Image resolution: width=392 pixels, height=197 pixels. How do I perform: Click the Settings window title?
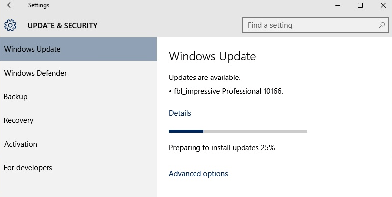point(39,5)
